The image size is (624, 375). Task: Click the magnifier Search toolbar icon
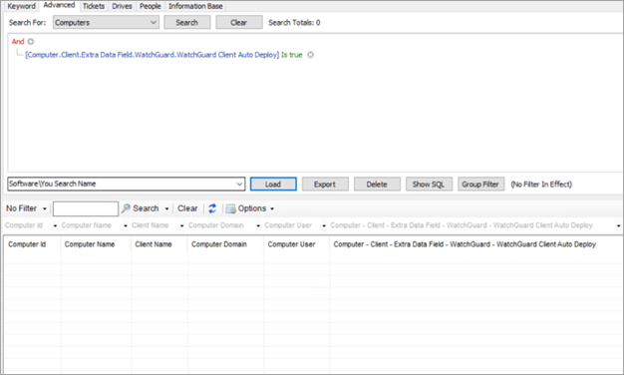click(x=126, y=208)
